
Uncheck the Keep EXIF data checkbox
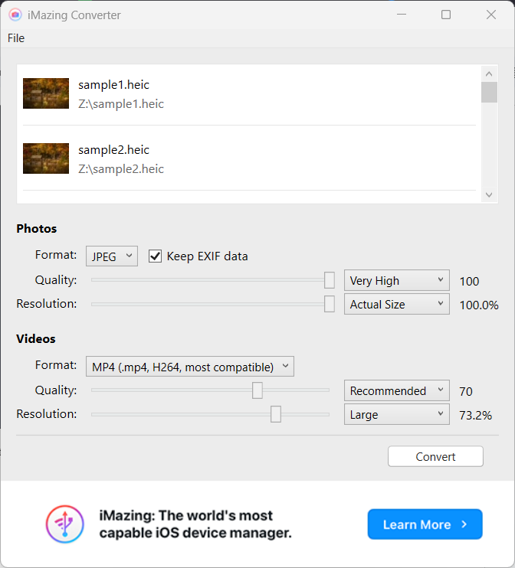[155, 256]
